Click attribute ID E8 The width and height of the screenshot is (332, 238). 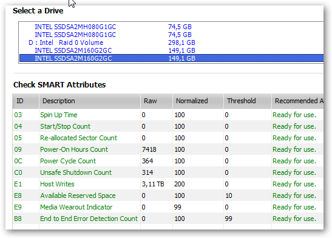18,195
